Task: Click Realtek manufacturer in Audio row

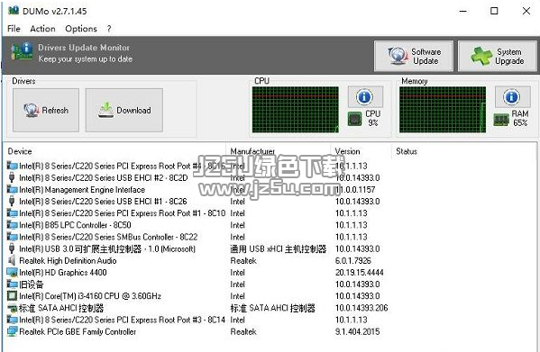Action: [243, 260]
